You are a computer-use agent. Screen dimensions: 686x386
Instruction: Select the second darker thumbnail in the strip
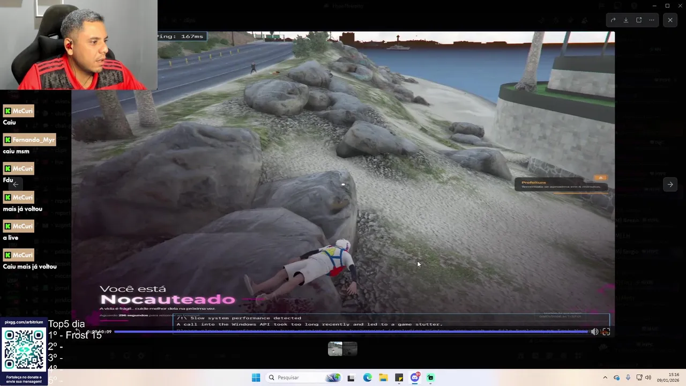pos(350,349)
